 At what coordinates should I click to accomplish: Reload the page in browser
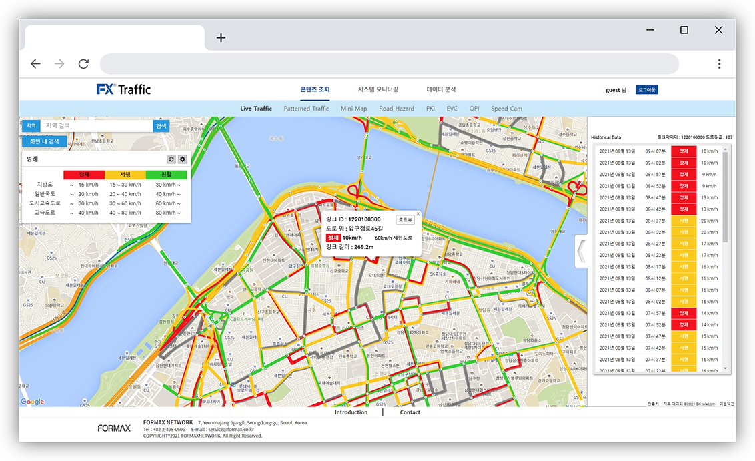pyautogui.click(x=83, y=64)
